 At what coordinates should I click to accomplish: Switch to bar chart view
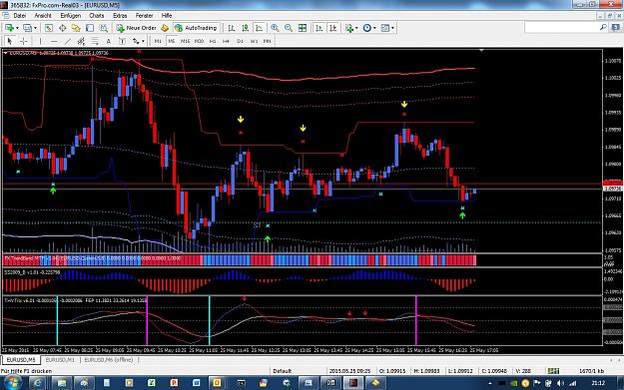232,28
